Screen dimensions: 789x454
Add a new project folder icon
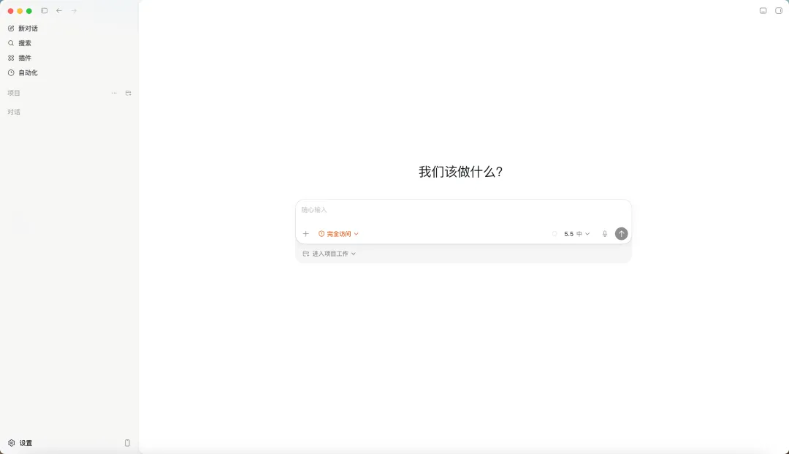coord(129,93)
